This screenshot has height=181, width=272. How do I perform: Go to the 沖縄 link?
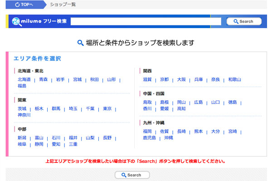click(x=169, y=138)
